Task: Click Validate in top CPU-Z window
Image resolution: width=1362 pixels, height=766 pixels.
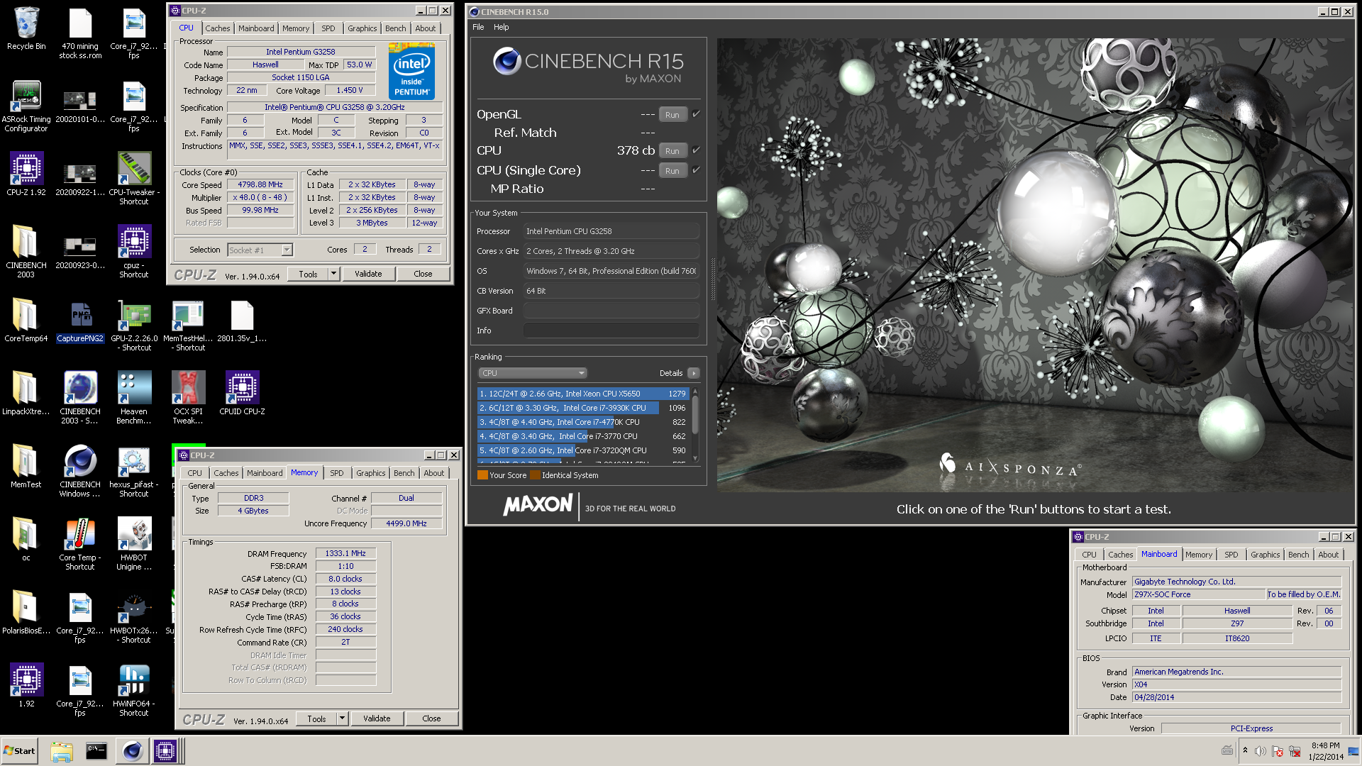Action: [x=368, y=274]
